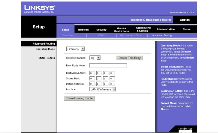This screenshot has height=133, width=218.
Task: Open the Operating Mode Gateway dropdown
Action: click(76, 49)
